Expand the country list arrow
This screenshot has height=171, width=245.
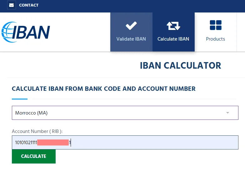[227, 113]
